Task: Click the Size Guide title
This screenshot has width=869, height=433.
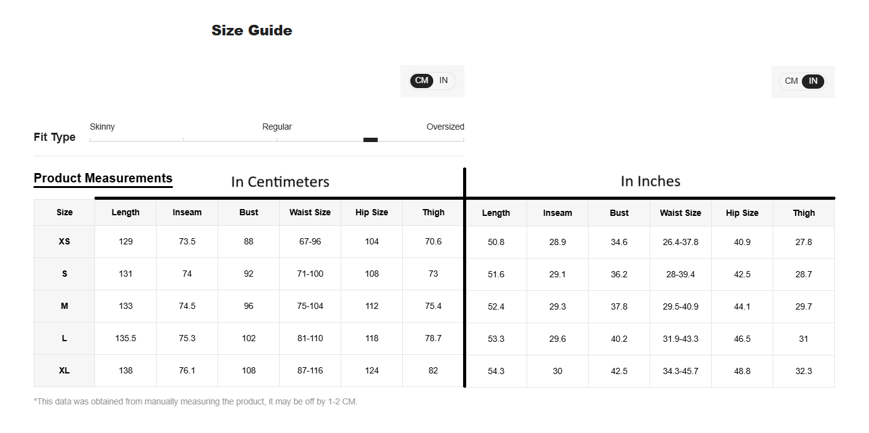Action: click(x=252, y=30)
